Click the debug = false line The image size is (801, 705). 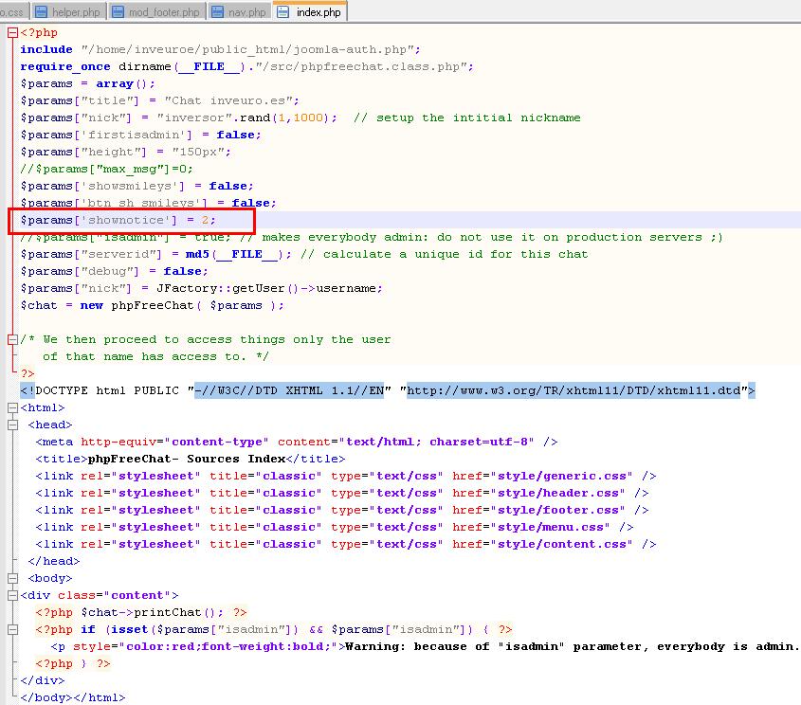pos(114,271)
